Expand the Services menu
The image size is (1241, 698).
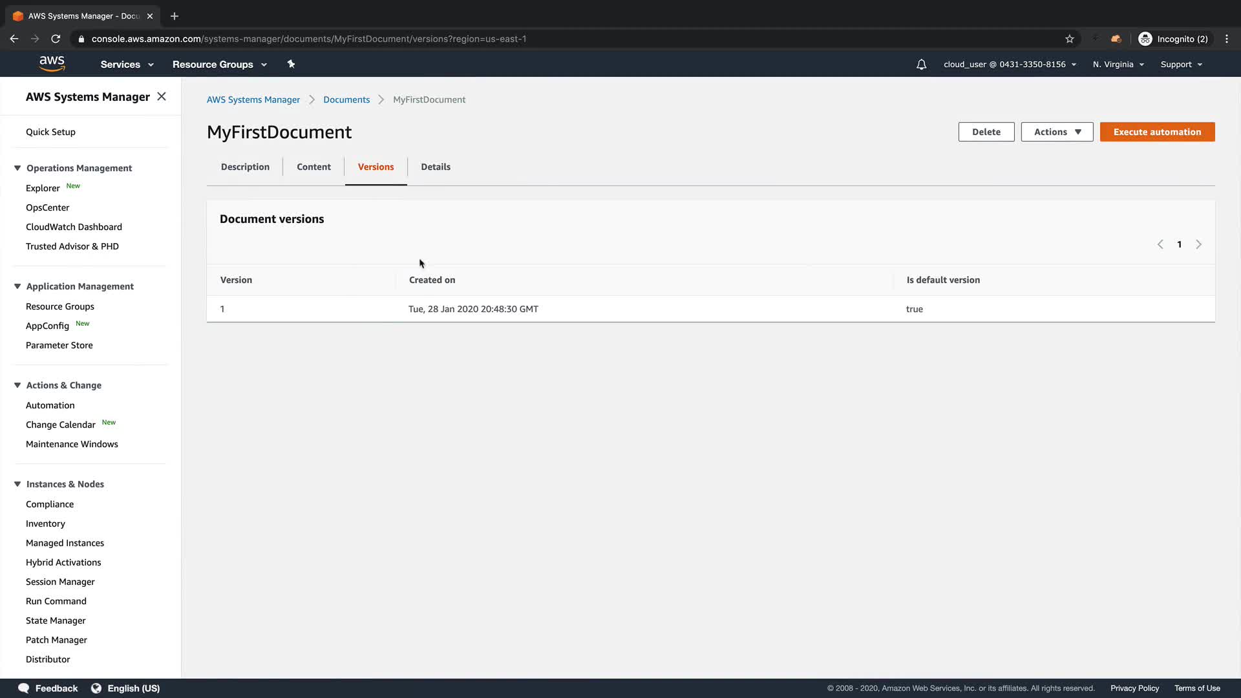(127, 65)
